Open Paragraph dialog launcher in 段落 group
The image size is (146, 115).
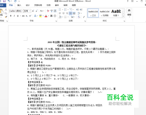pyautogui.click(x=85, y=21)
